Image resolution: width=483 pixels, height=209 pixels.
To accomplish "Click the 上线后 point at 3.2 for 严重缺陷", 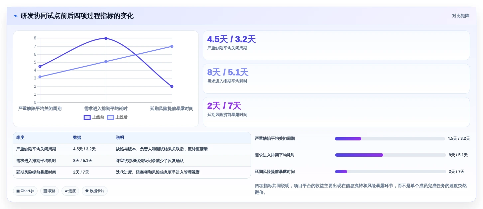I will (40, 77).
